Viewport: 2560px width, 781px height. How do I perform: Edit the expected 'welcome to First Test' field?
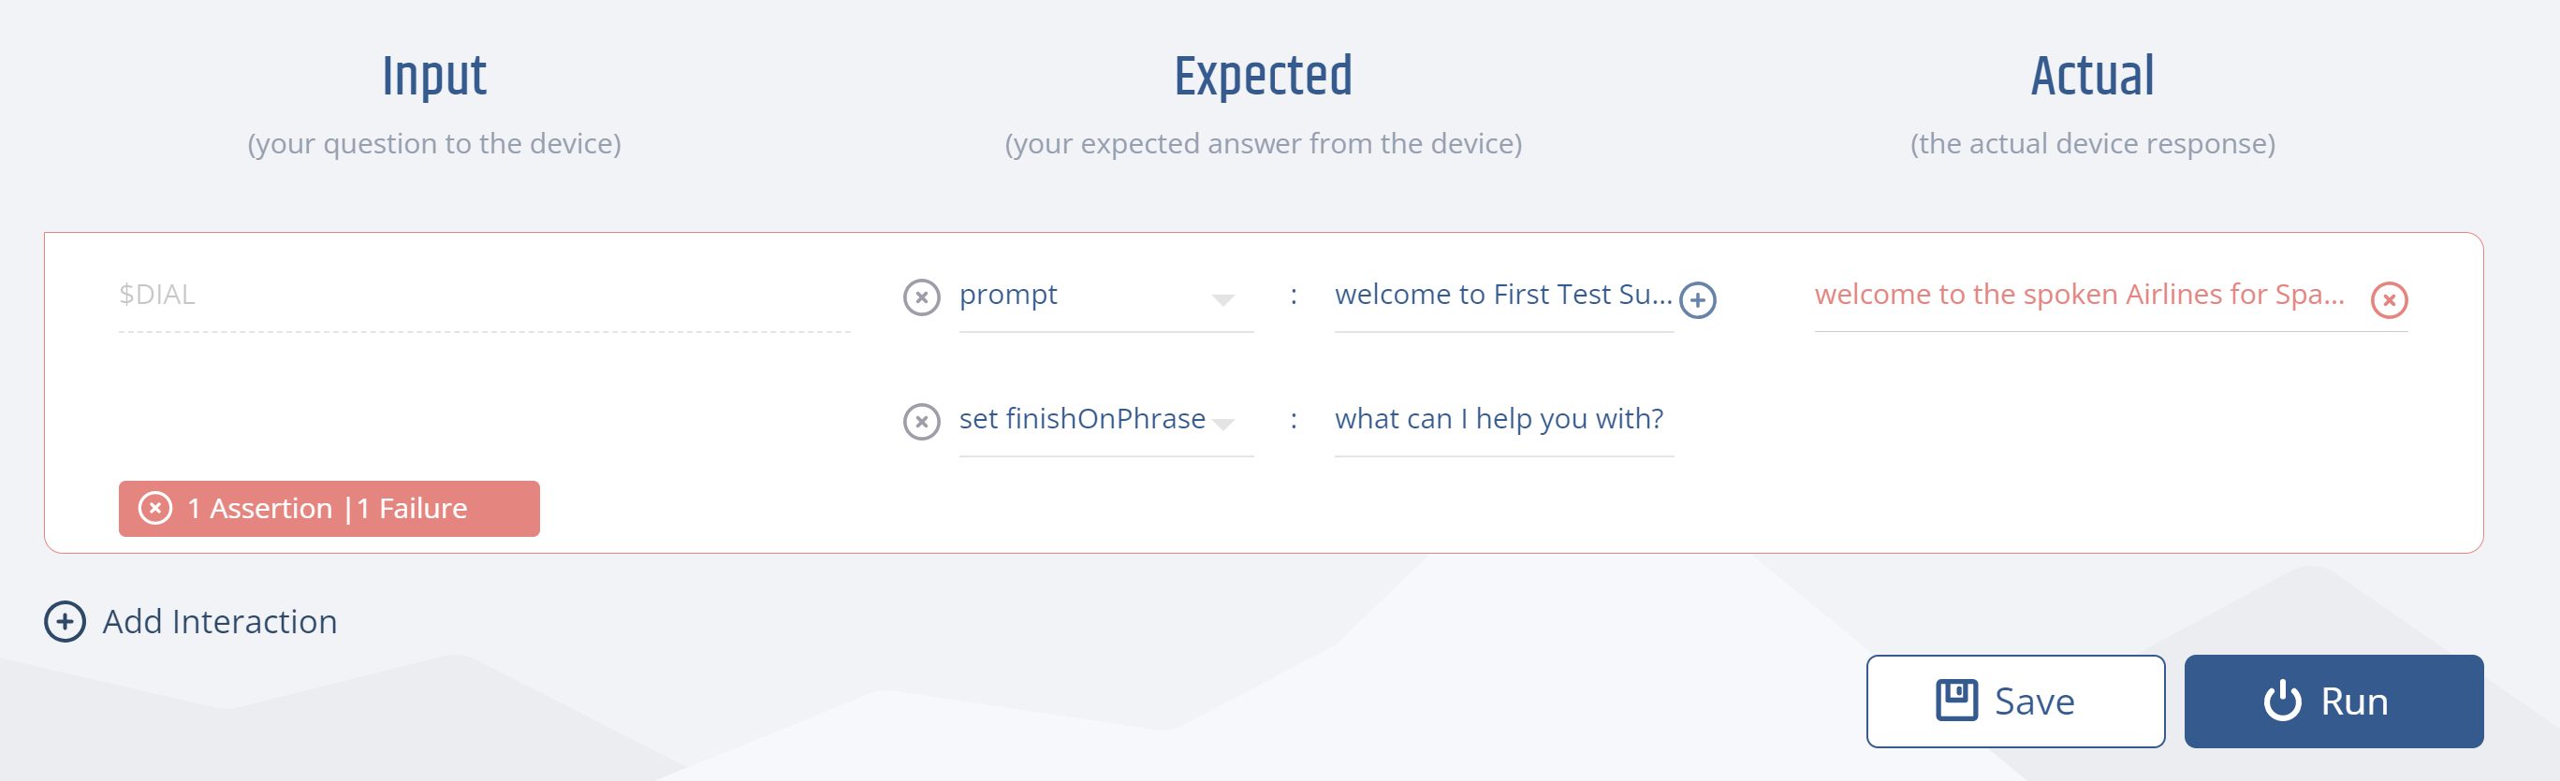pos(1501,296)
